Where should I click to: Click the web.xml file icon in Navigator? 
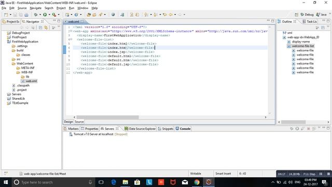click(x=23, y=81)
